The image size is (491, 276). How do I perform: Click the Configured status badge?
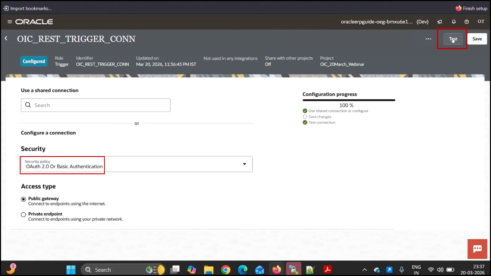tap(34, 61)
